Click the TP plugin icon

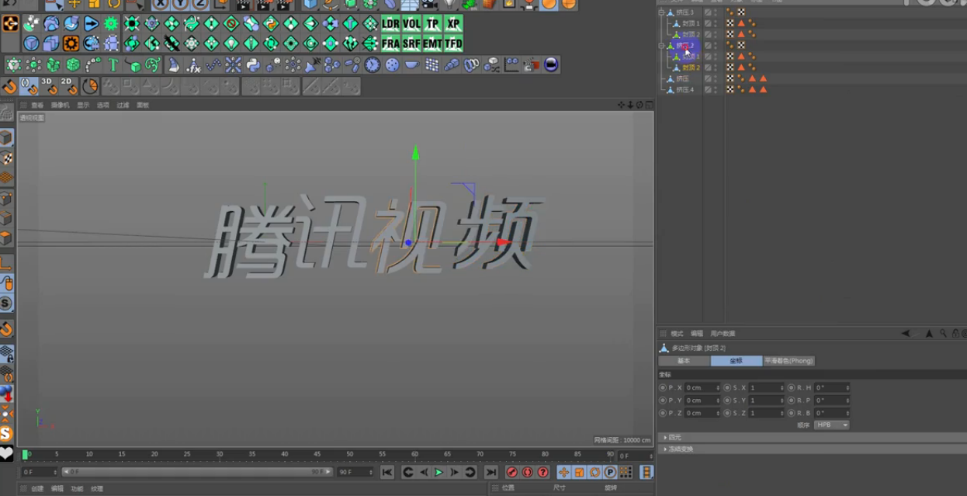tap(432, 24)
